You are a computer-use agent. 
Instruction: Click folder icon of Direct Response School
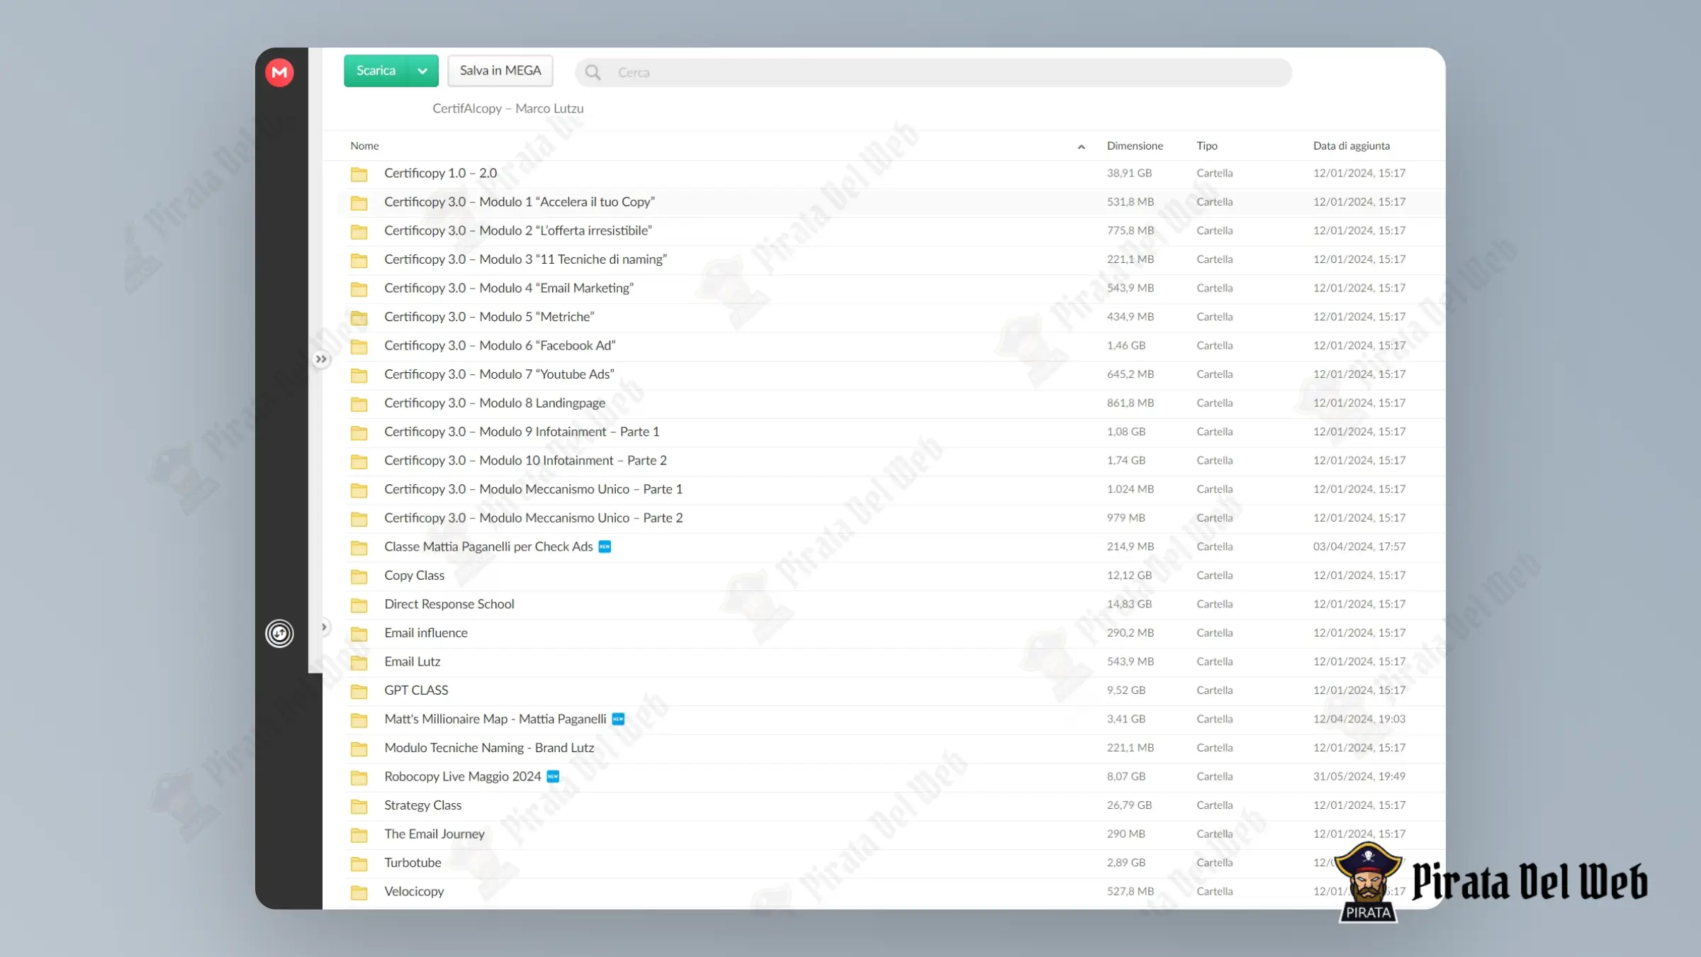tap(359, 605)
